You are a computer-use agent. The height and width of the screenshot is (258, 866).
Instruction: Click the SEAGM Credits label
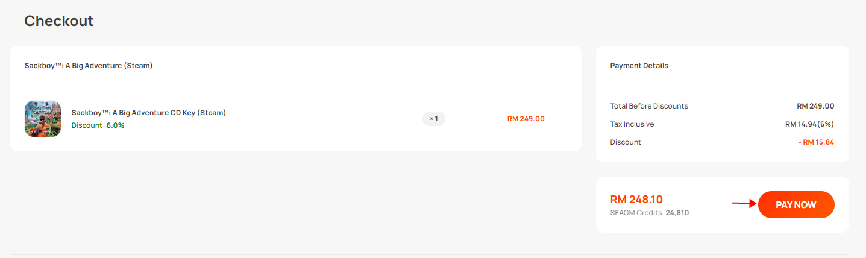point(636,213)
